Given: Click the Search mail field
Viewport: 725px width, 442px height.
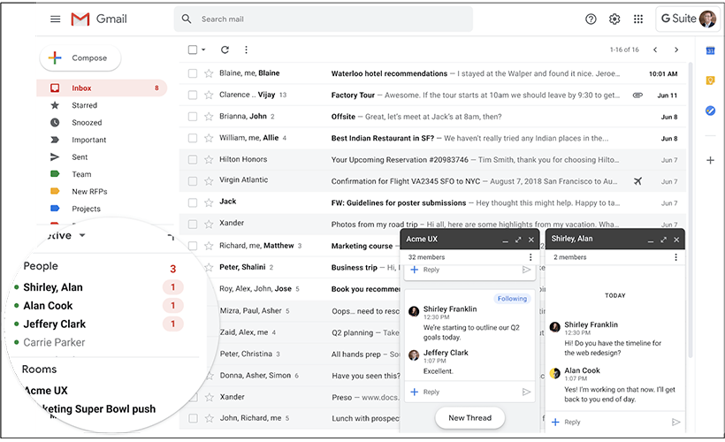Looking at the screenshot, I should (x=324, y=19).
